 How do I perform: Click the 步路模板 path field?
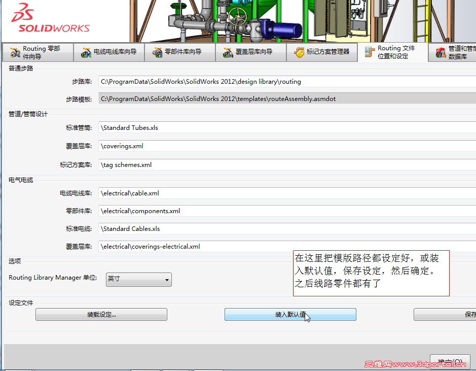(x=287, y=99)
